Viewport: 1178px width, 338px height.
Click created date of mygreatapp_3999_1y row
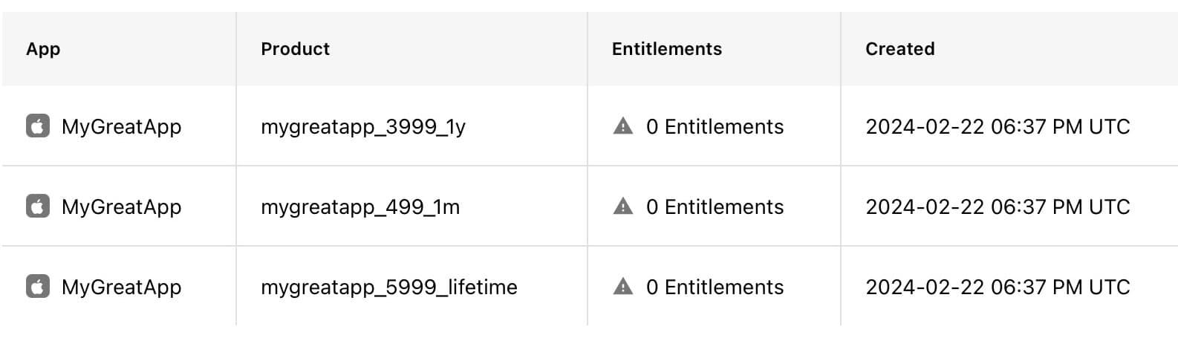click(x=998, y=126)
